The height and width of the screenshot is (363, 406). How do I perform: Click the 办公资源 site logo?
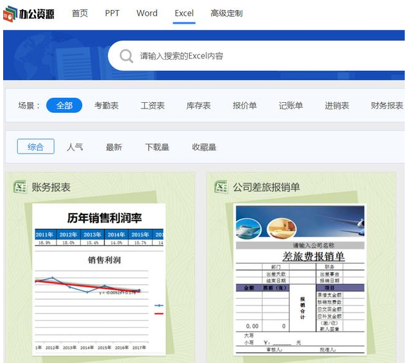[29, 14]
